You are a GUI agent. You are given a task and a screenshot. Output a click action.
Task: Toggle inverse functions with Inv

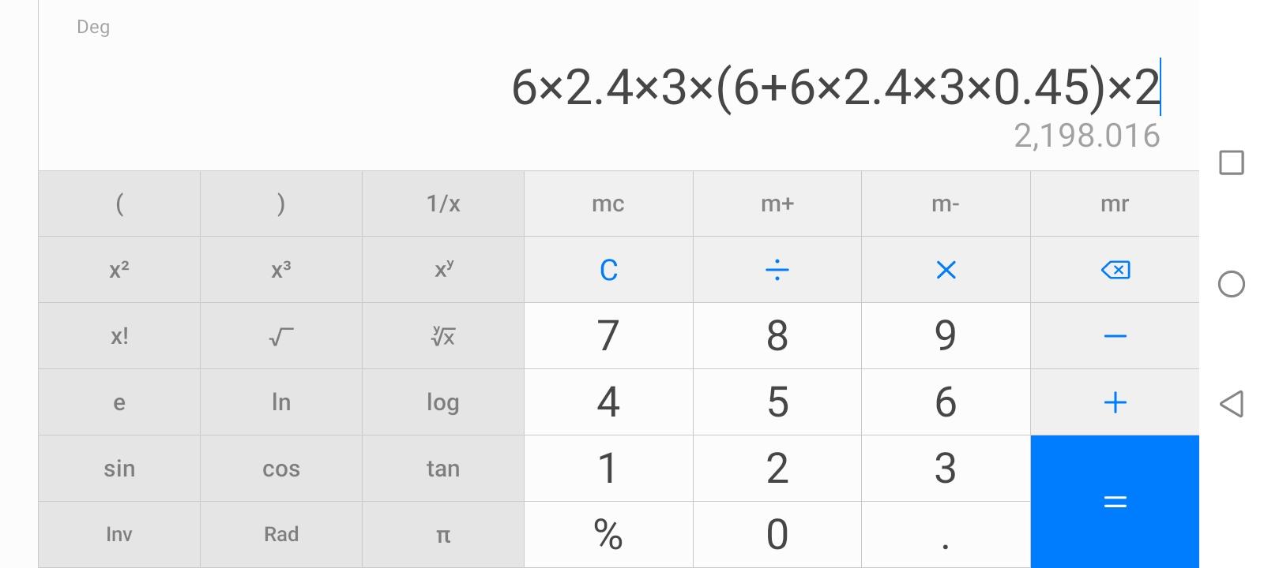[119, 535]
